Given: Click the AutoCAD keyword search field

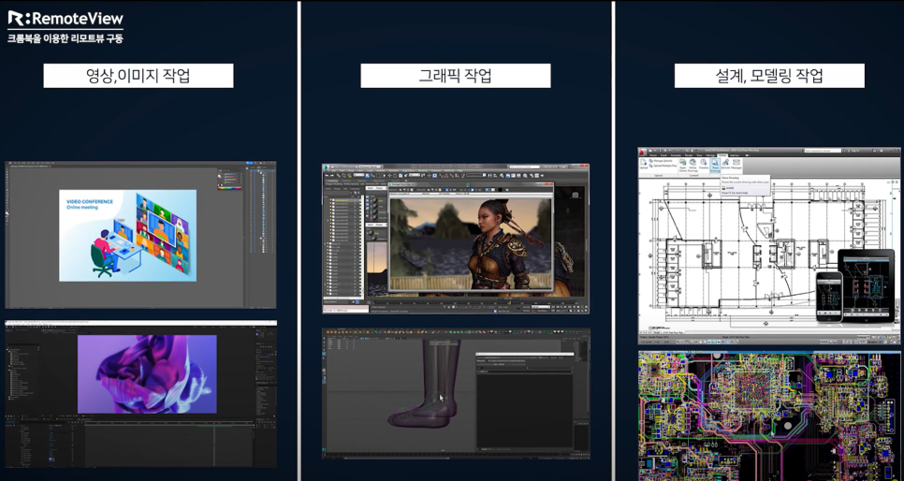Looking at the screenshot, I should point(823,151).
